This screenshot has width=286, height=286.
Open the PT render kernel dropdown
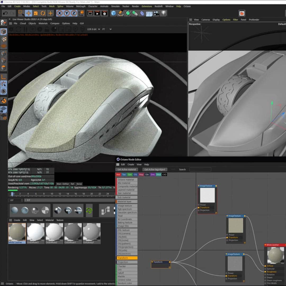point(107,29)
